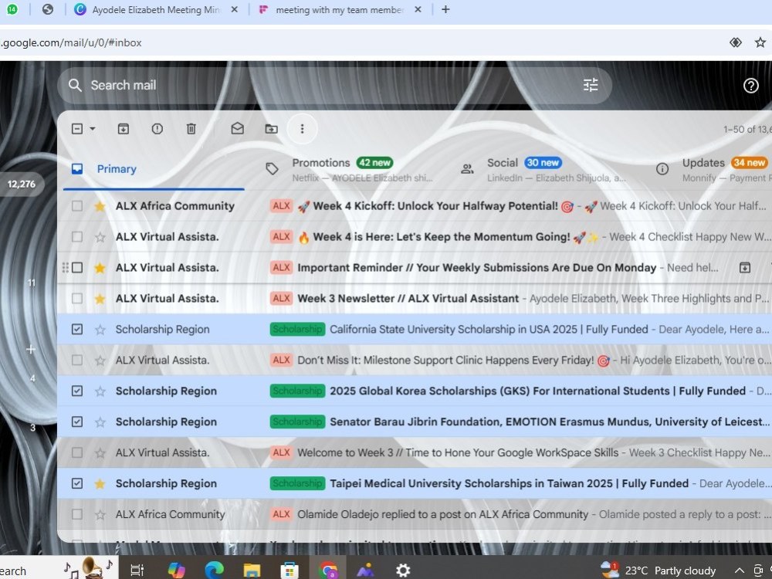Close the Ayodele Elizabeth Meeting Minutes tab

[235, 9]
